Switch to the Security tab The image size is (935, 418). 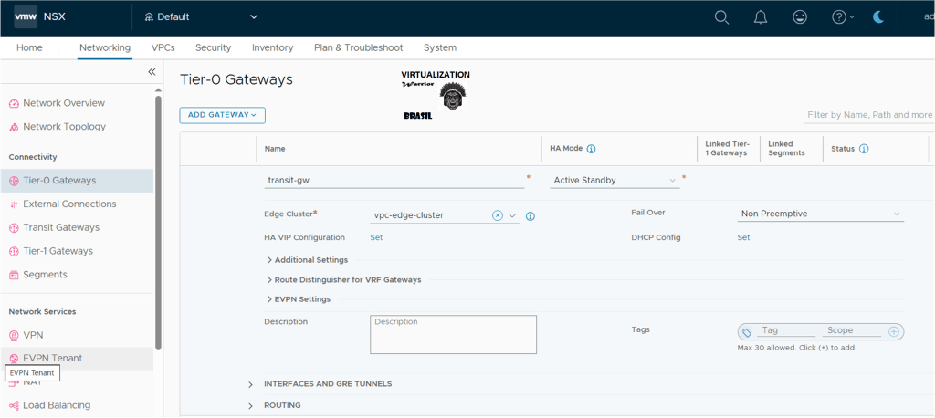tap(213, 47)
